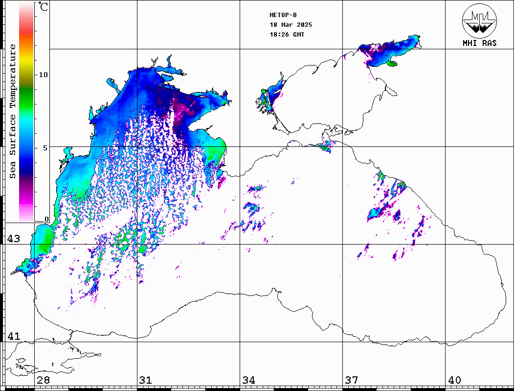
Task: Click the "10" value on color scale
Action: (43, 75)
